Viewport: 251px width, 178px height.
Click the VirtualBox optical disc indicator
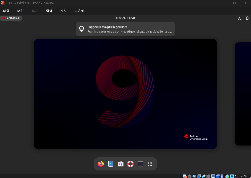pyautogui.click(x=190, y=176)
